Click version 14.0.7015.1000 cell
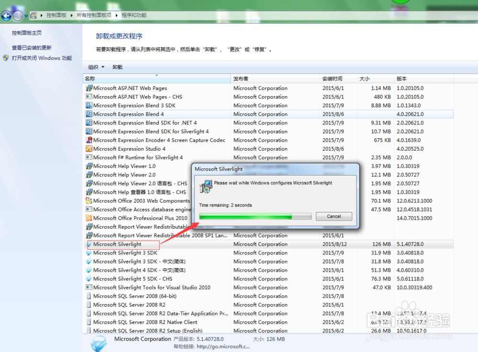 (414, 218)
